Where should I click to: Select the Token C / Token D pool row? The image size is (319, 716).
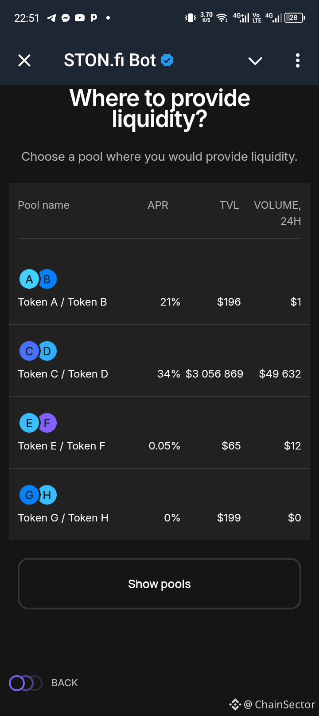click(159, 361)
